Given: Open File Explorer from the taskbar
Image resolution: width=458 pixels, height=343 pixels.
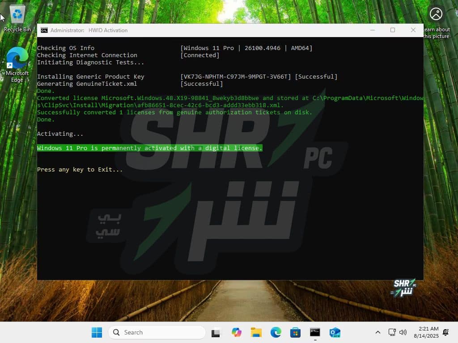Looking at the screenshot, I should [x=256, y=332].
